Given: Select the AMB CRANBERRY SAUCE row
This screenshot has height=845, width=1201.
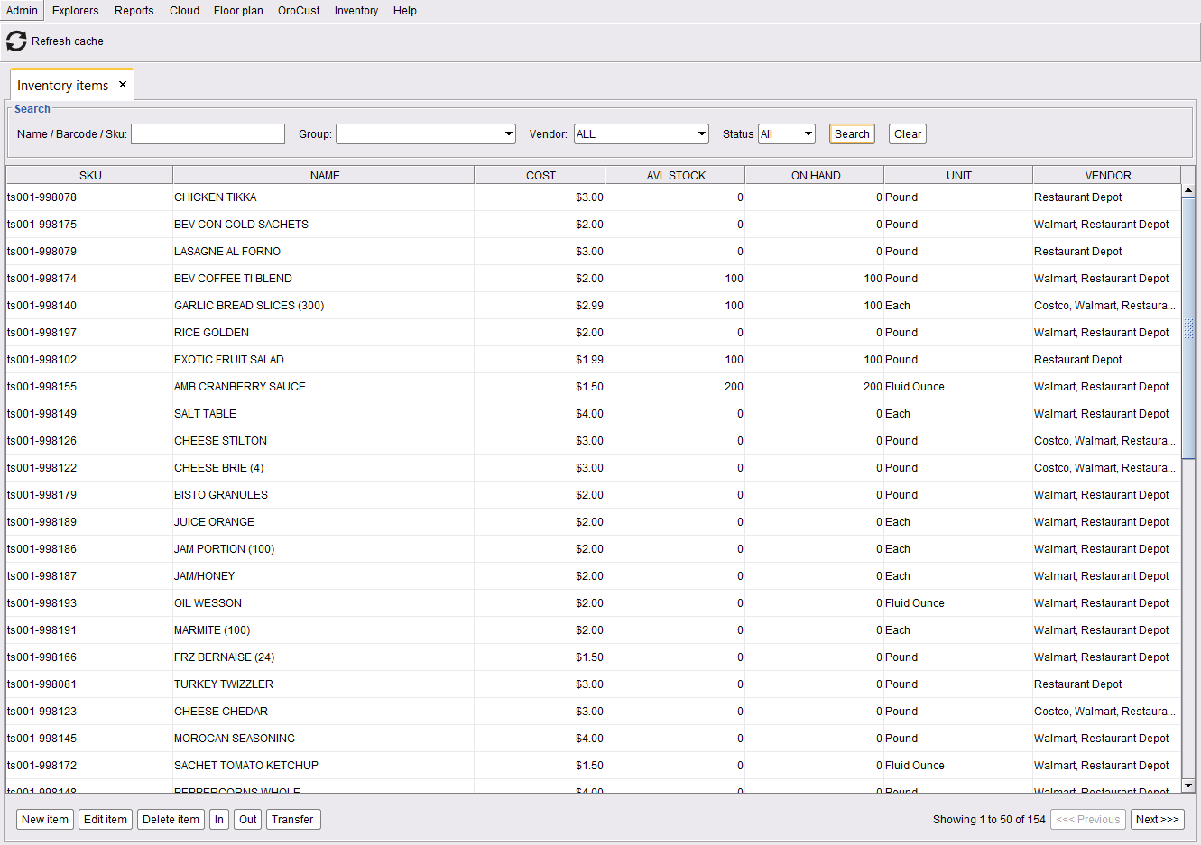Looking at the screenshot, I should tap(594, 387).
